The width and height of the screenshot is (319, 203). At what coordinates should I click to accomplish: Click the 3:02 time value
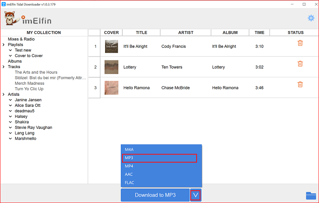(x=259, y=67)
